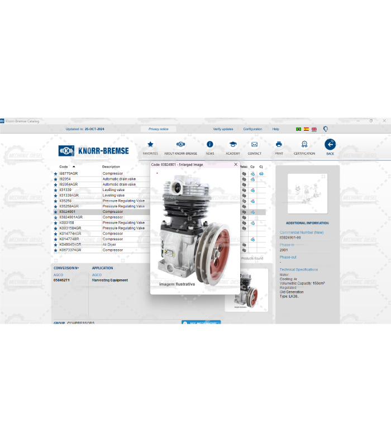Screen dimensions: 391x447
Task: Open the Help menu
Action: tap(275, 129)
